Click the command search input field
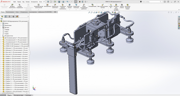The height and width of the screenshot is (96, 180). [x=151, y=2]
